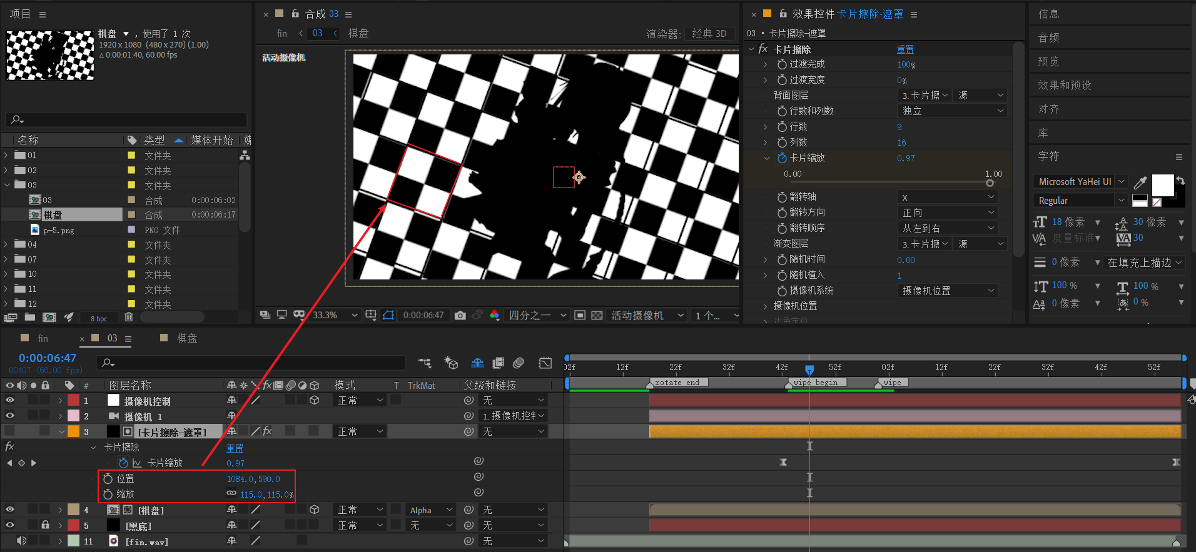Image resolution: width=1196 pixels, height=552 pixels.
Task: Go to previous keyframe arrow for 卡片缩放
Action: click(9, 463)
